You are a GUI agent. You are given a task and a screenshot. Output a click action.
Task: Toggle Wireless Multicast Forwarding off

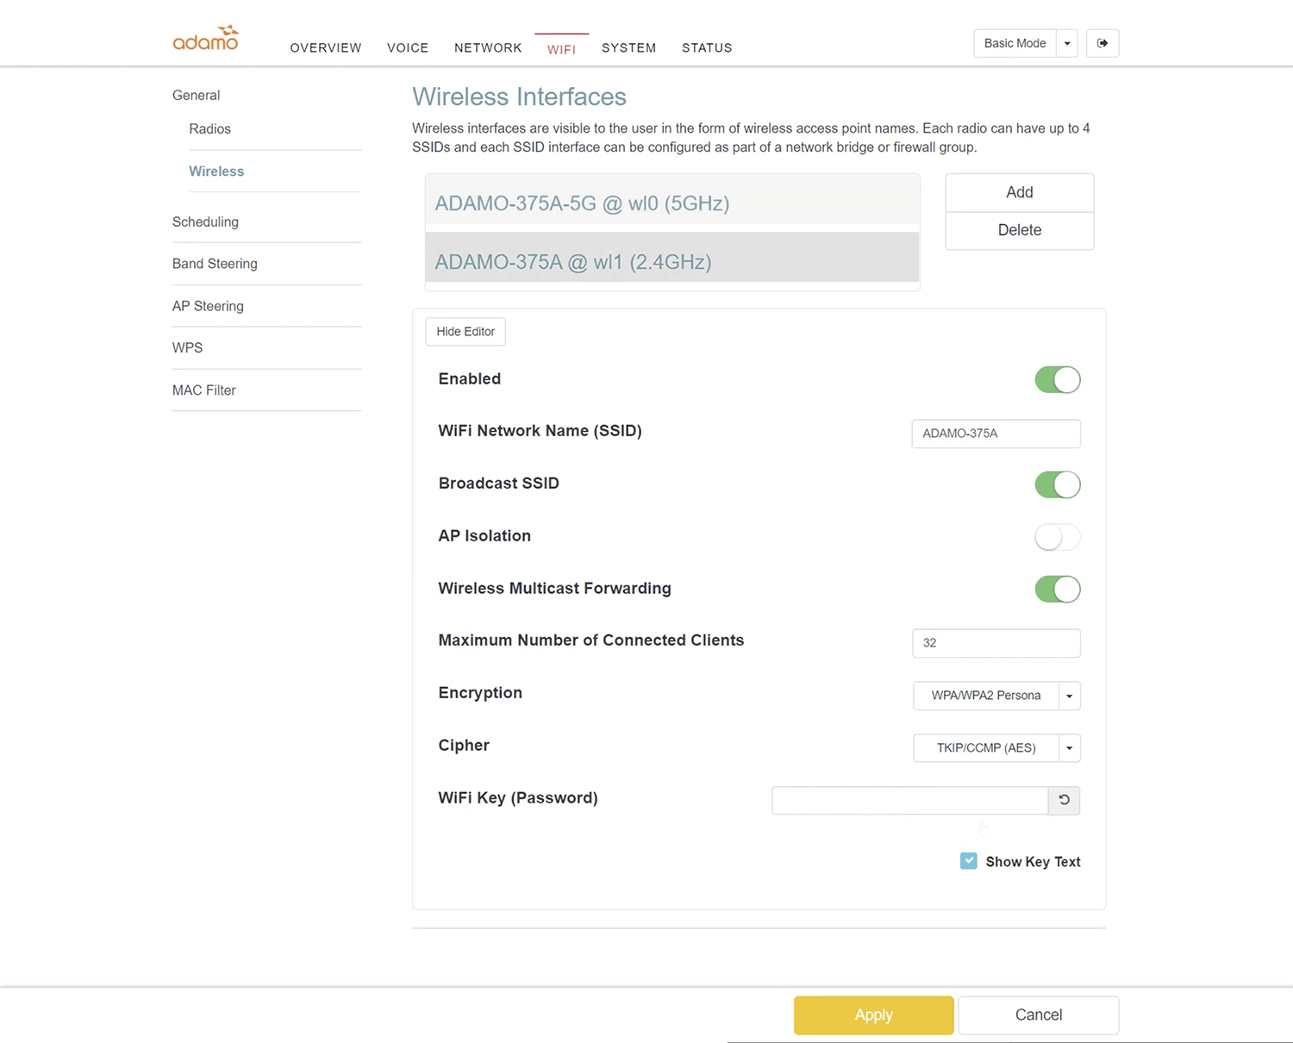coord(1057,590)
